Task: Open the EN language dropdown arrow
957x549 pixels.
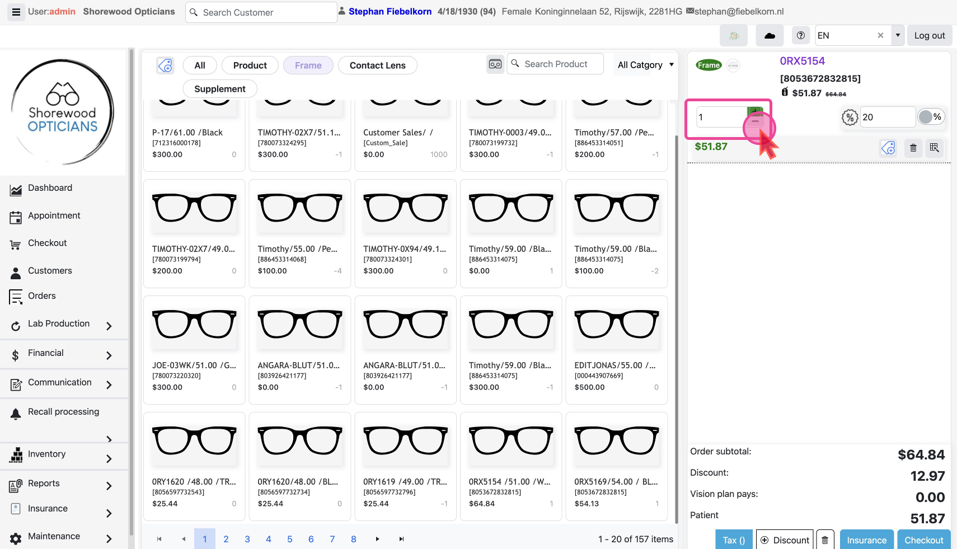Action: point(898,35)
